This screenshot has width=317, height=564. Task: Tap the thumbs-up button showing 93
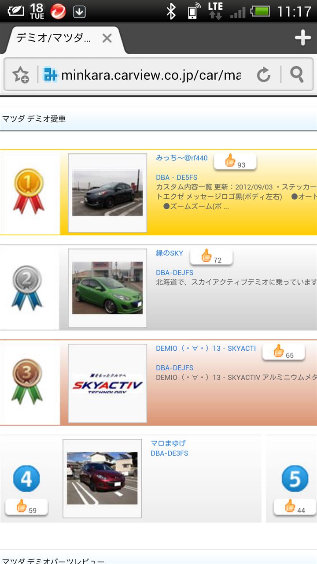pos(235,162)
